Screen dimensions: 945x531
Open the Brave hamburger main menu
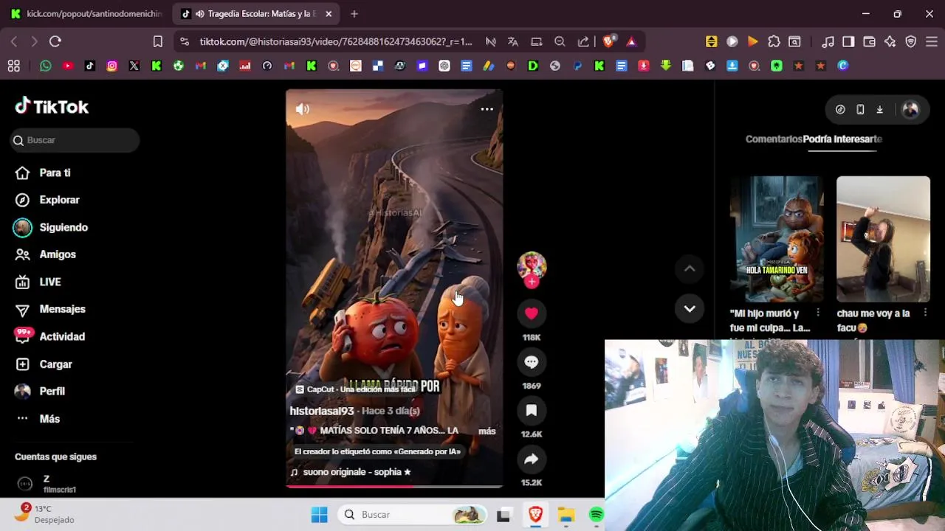931,41
